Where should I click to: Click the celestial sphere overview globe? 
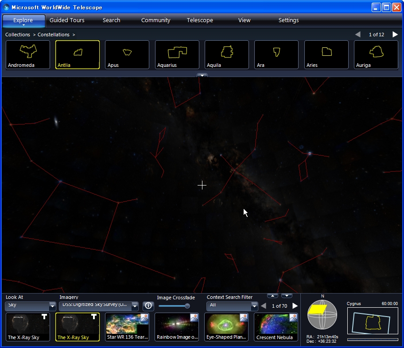pyautogui.click(x=322, y=314)
